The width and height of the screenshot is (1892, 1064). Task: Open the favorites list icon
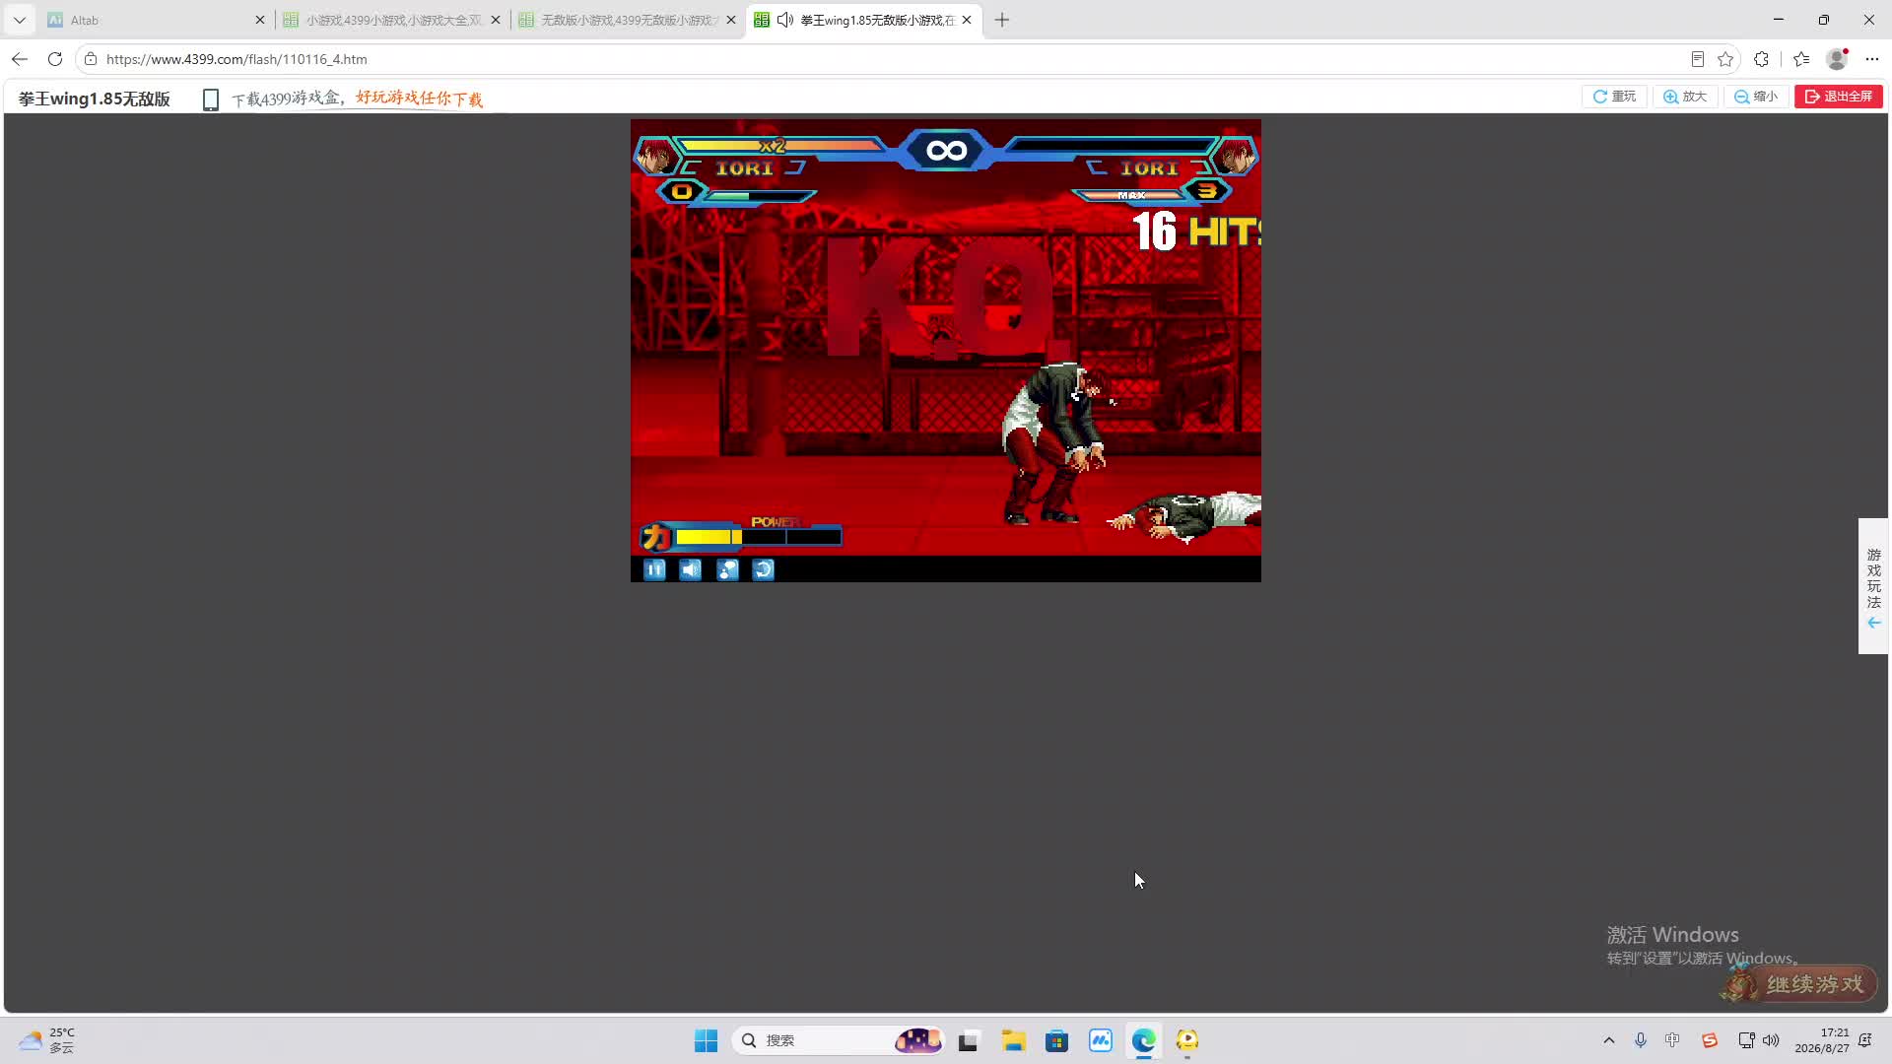point(1801,59)
